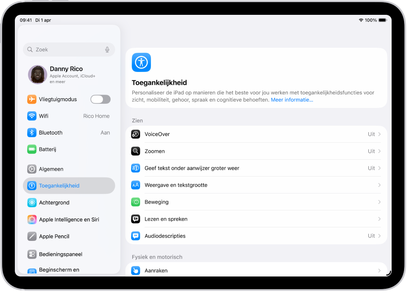Click the Batterij icon
The image size is (407, 293).
[x=32, y=149]
